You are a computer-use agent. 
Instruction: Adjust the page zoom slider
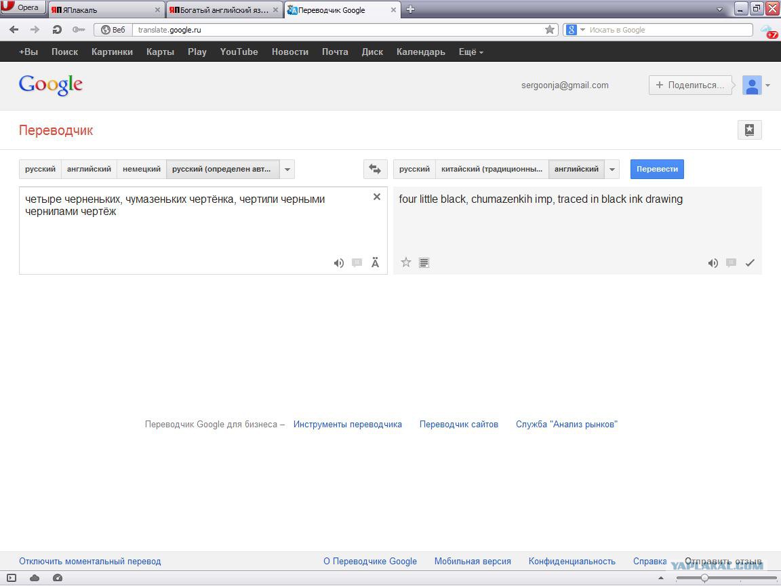click(x=704, y=578)
